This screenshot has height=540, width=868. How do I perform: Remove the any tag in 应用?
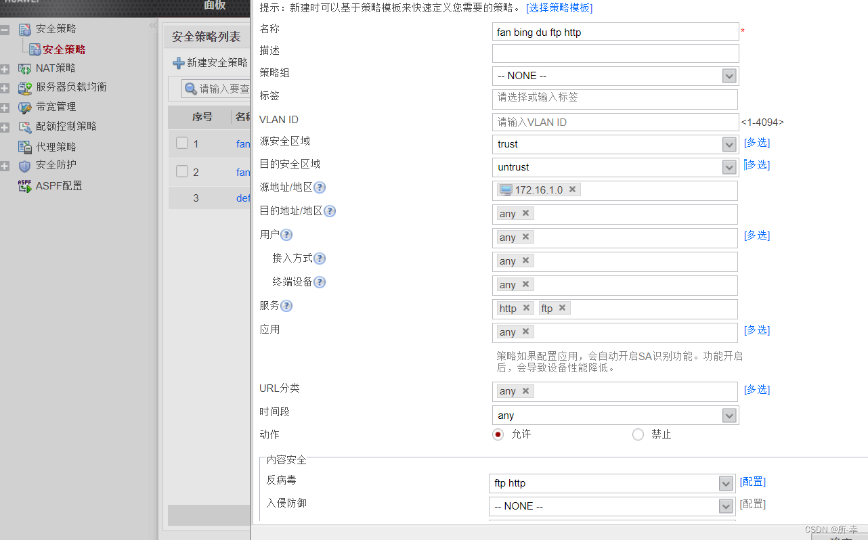click(x=525, y=332)
